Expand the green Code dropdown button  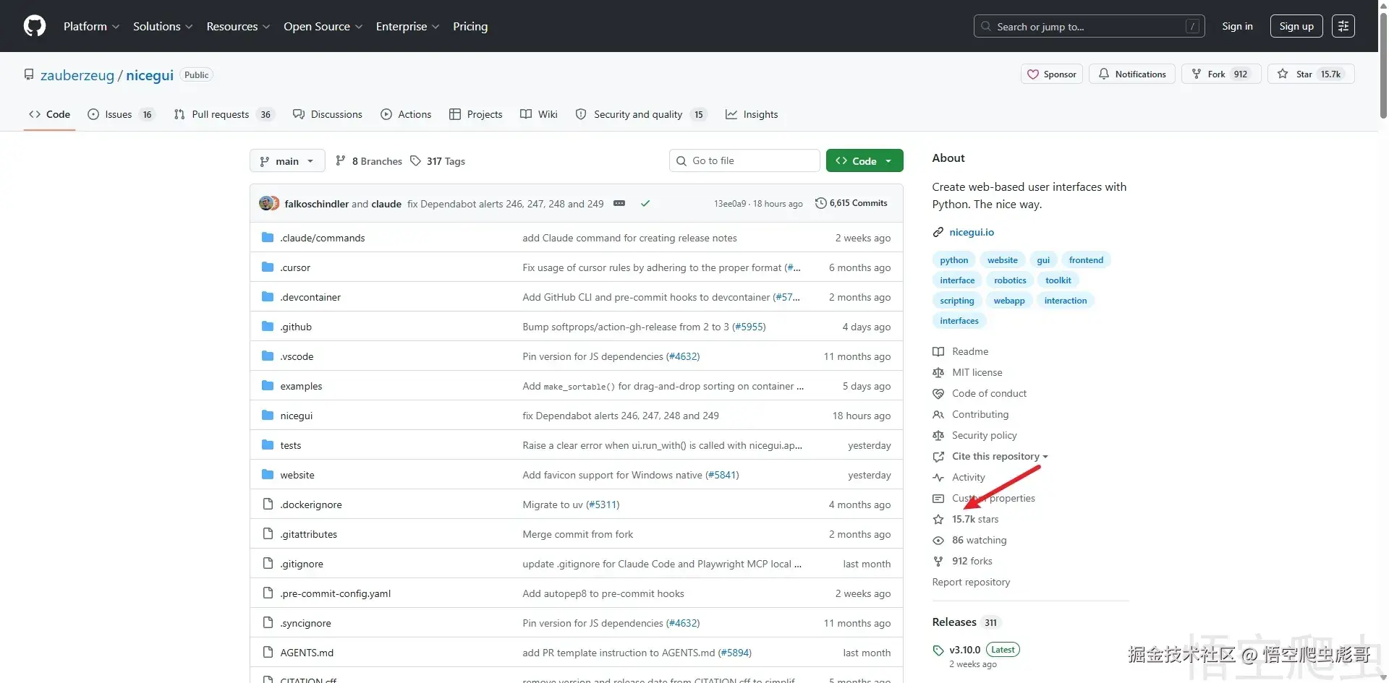(865, 160)
